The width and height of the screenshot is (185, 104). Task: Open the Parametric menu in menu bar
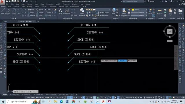click(x=66, y=4)
